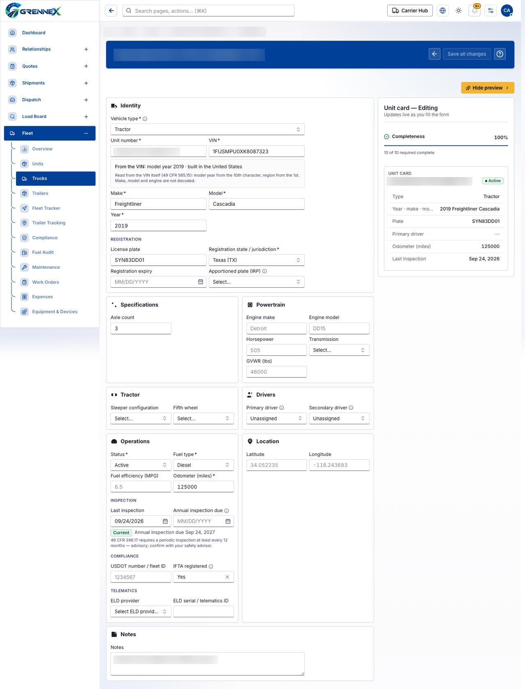Click Save all changes button
Screen dimensions: 525x689
(467, 54)
